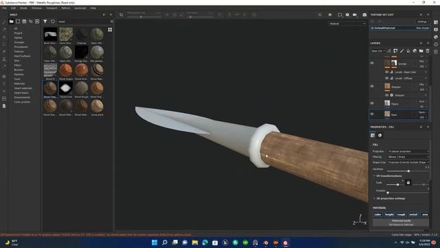Click the hide/eye-slash icon in Shelf toolbar
Screen dimensions: 440x248
30,21
